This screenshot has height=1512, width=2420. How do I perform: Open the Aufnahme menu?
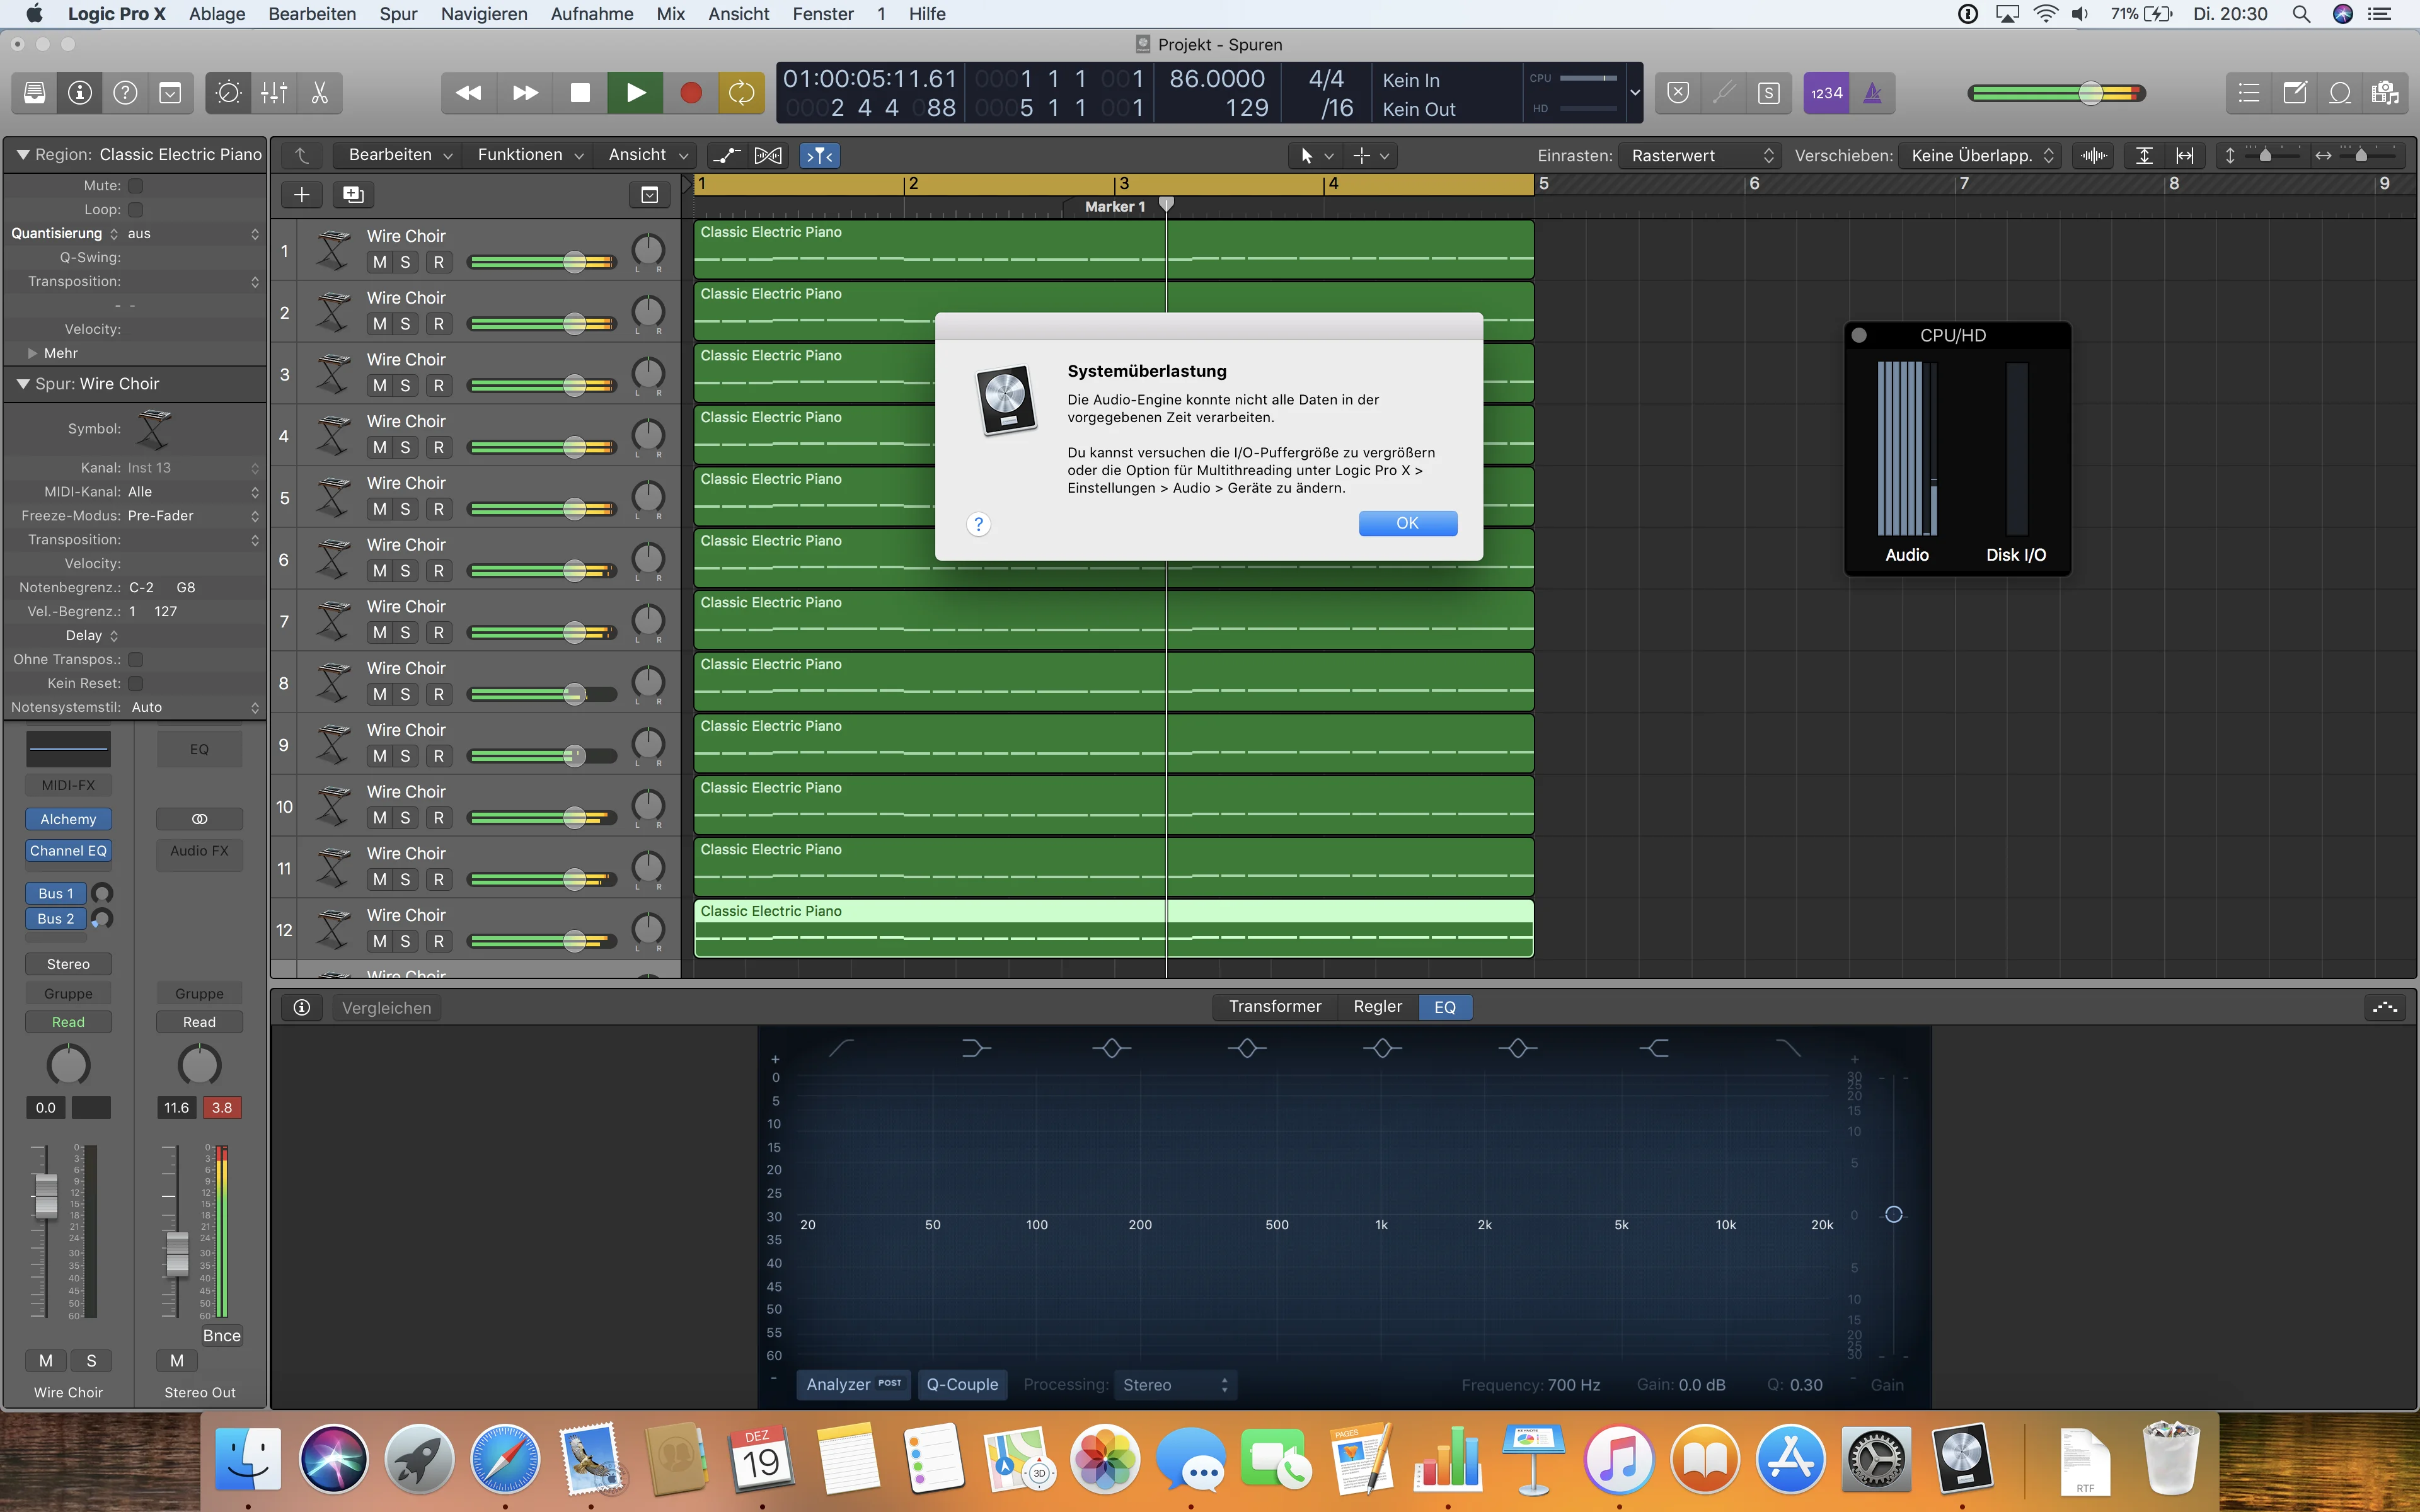point(592,14)
